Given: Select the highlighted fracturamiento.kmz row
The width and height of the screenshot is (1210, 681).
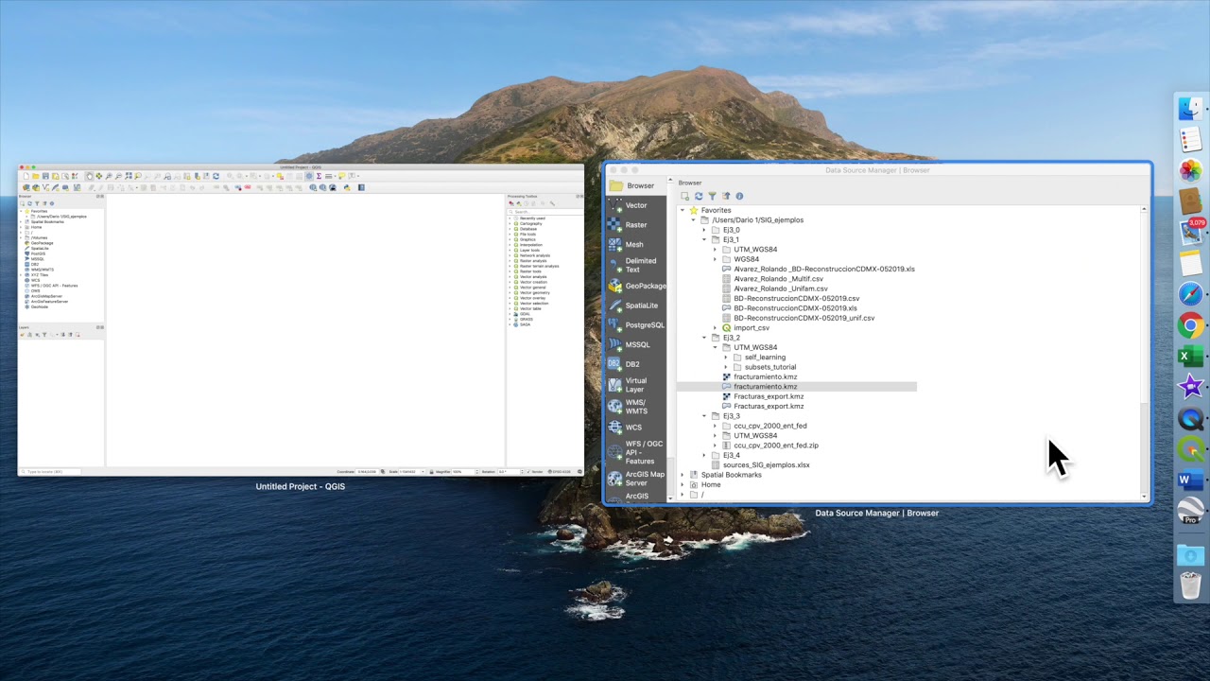Looking at the screenshot, I should [796, 387].
